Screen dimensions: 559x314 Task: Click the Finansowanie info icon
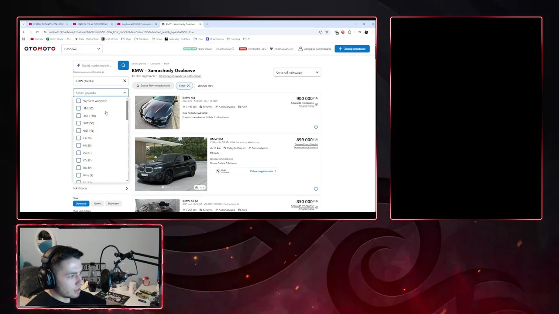233,49
